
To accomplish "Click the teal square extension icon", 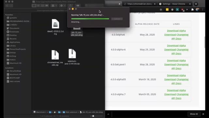I will 177,10.
